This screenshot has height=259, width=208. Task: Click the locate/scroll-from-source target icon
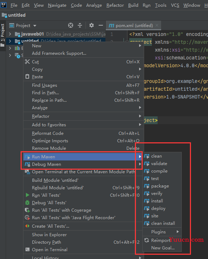click(71, 25)
